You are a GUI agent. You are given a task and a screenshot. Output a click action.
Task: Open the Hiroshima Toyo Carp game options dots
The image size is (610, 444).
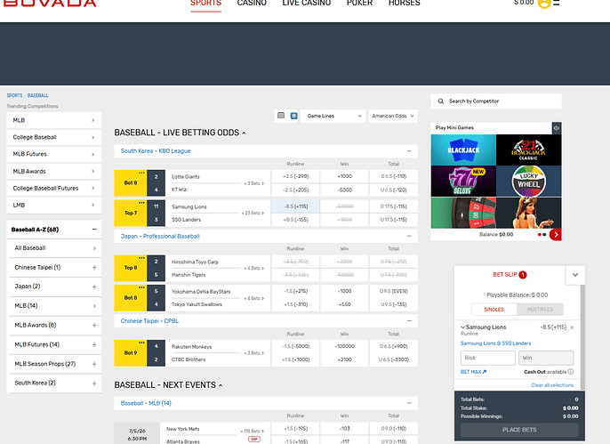click(141, 258)
